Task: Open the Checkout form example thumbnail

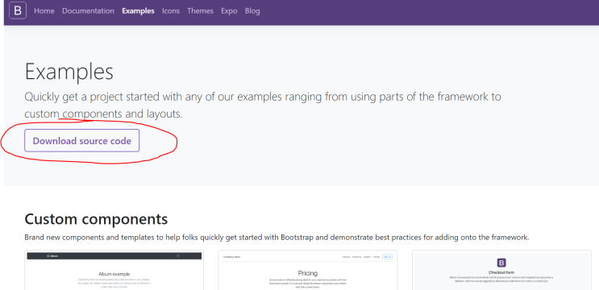Action: pos(501,270)
